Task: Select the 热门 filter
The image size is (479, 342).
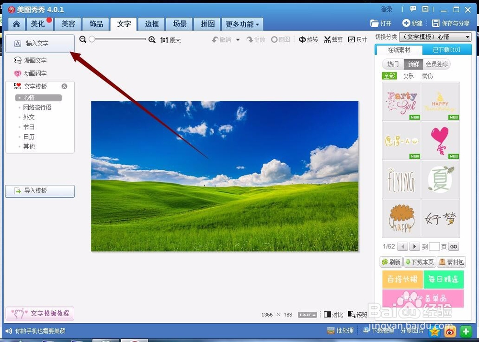Action: pyautogui.click(x=393, y=64)
